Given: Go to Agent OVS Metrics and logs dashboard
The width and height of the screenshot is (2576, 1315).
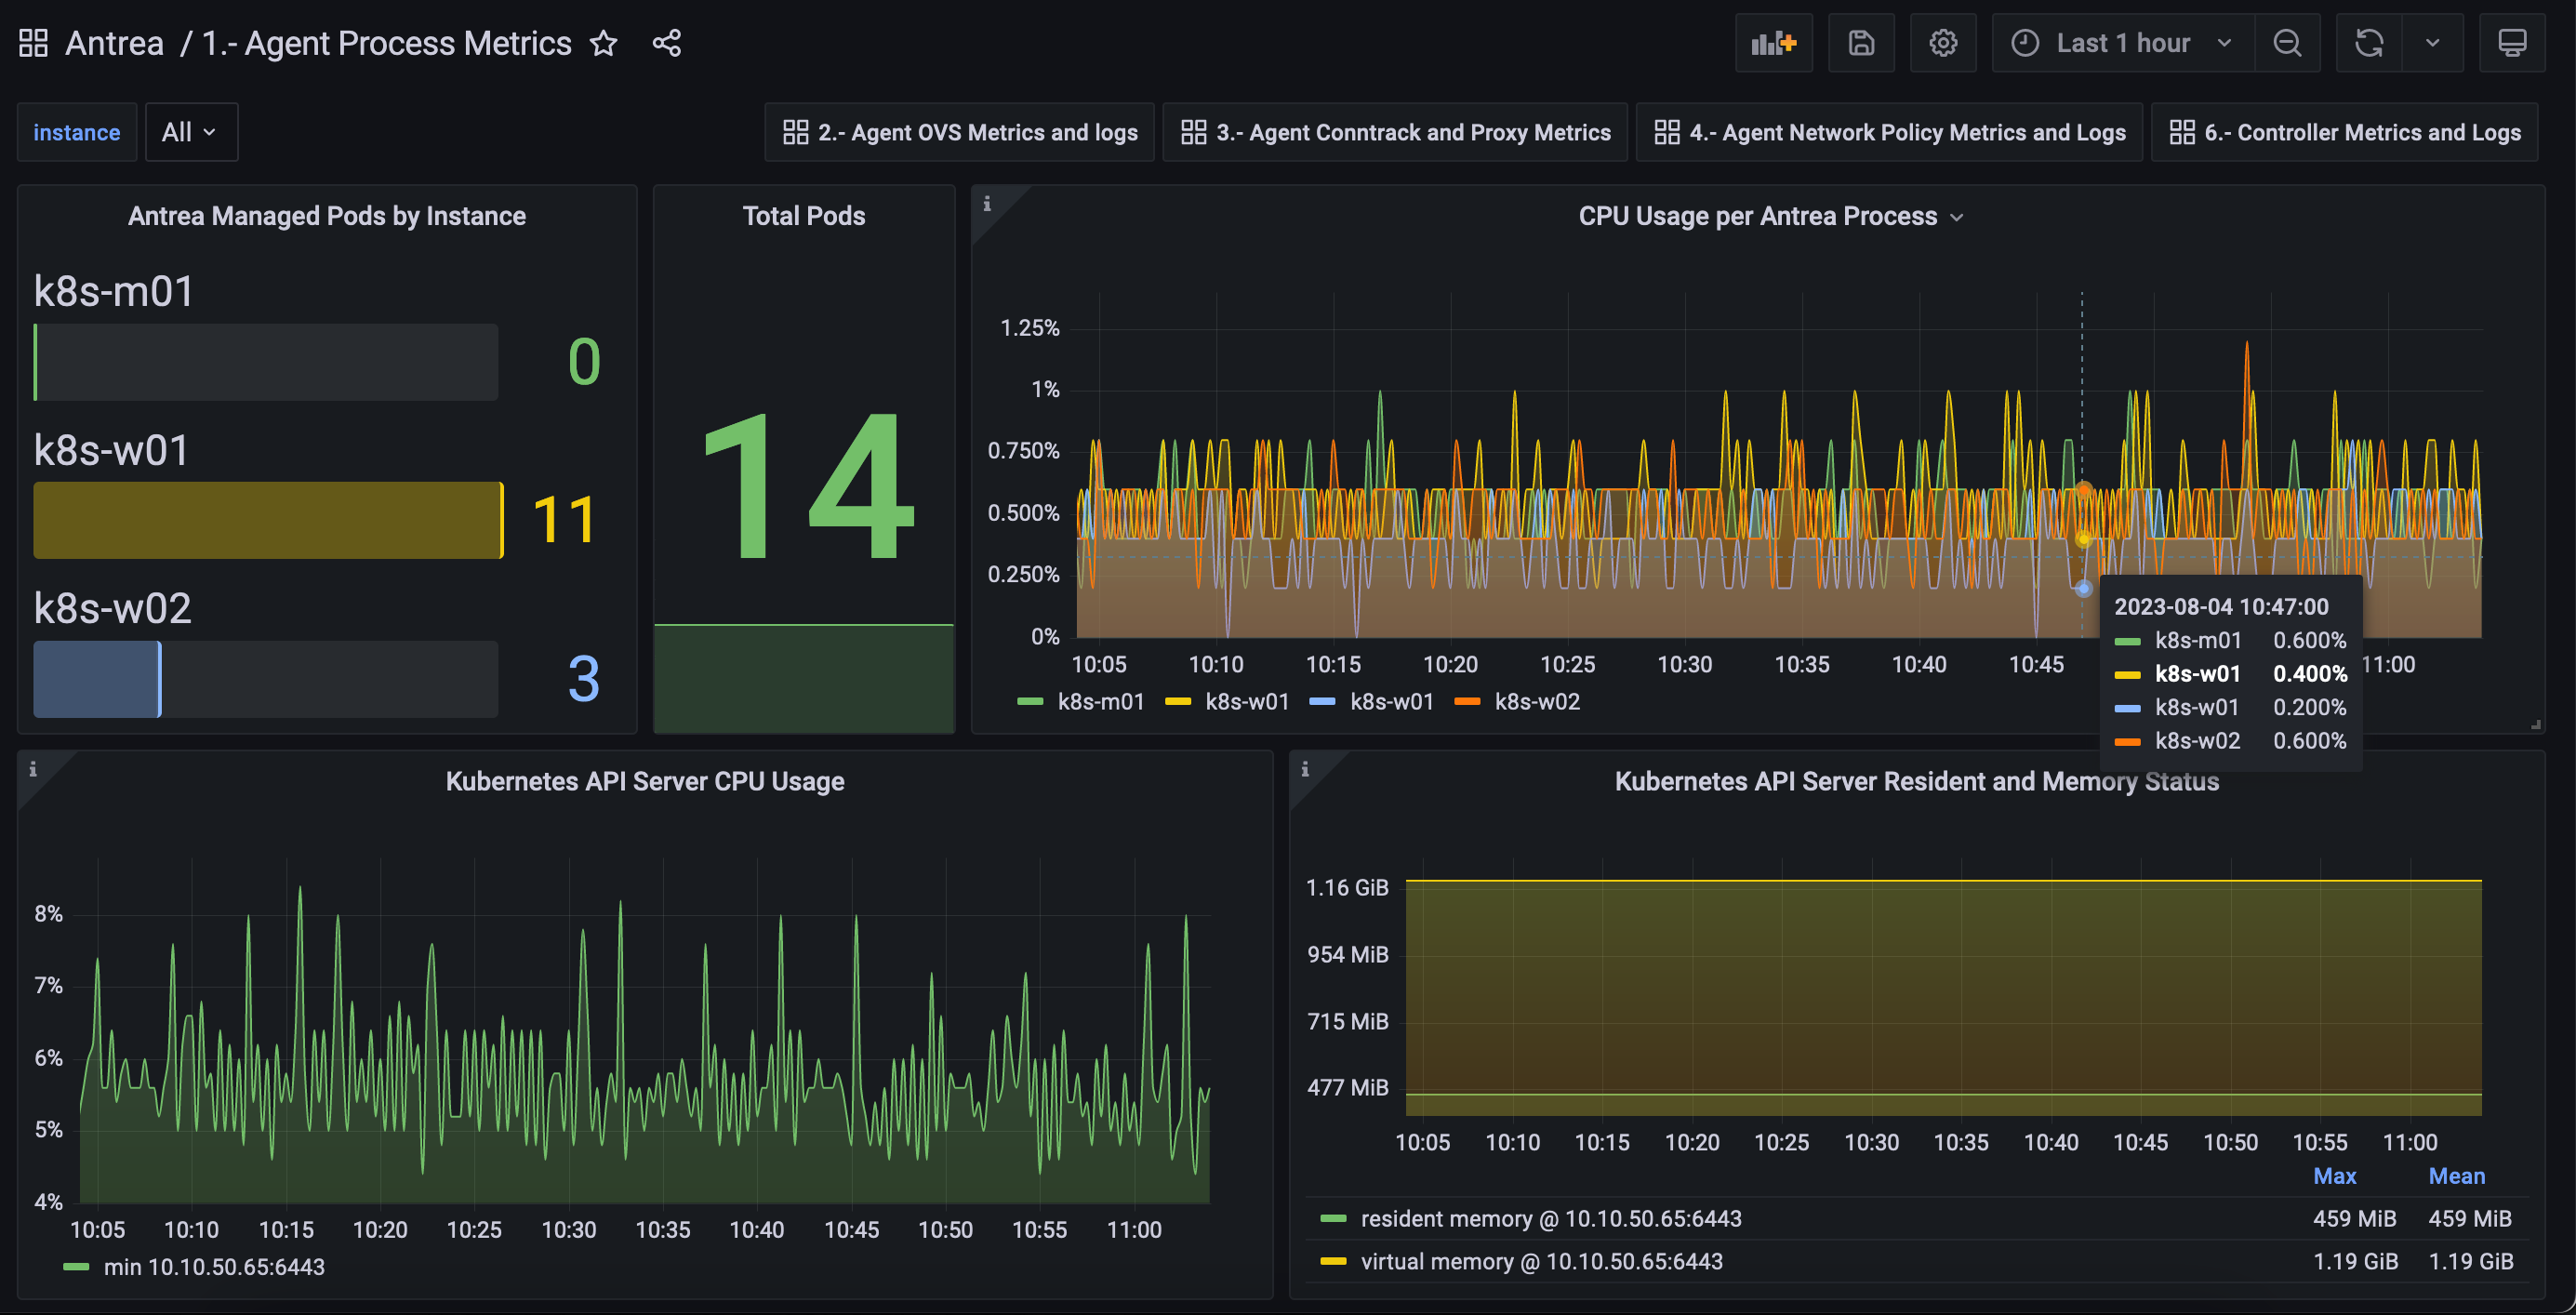Looking at the screenshot, I should [x=959, y=132].
